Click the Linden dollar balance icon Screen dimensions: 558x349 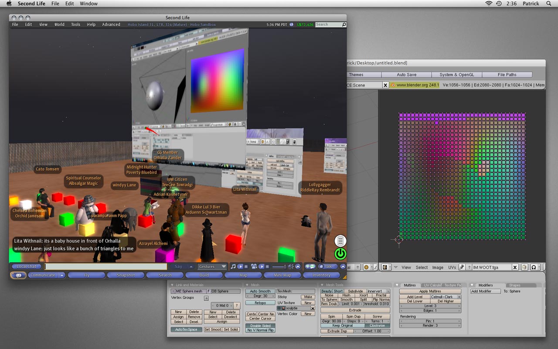tap(292, 24)
